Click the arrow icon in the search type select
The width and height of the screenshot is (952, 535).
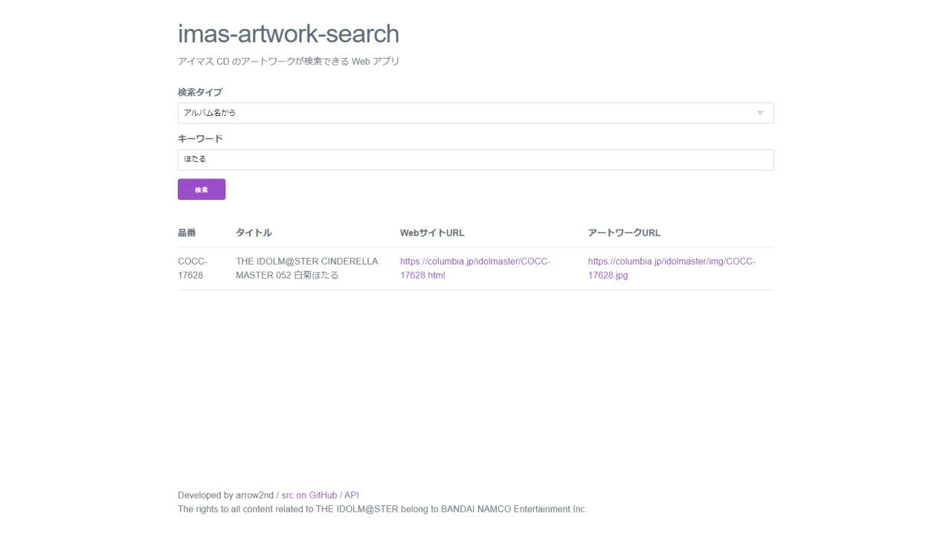[x=760, y=113]
